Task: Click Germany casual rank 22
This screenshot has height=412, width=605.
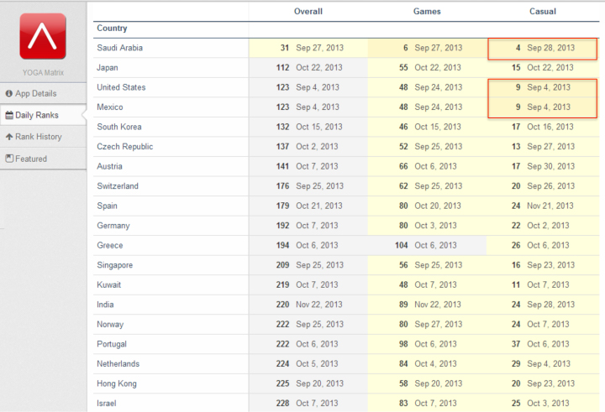Action: (x=516, y=226)
